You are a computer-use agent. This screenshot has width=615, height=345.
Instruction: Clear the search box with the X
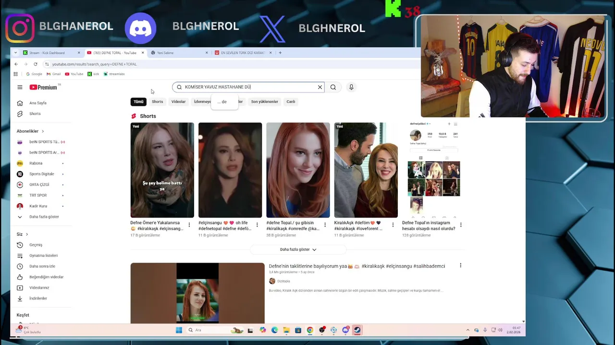[320, 87]
